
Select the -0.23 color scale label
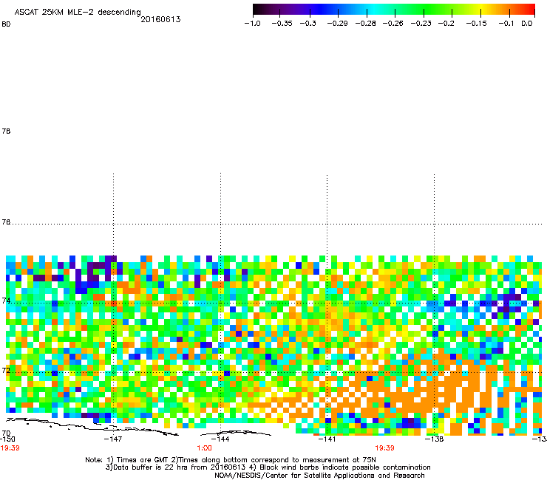point(421,24)
